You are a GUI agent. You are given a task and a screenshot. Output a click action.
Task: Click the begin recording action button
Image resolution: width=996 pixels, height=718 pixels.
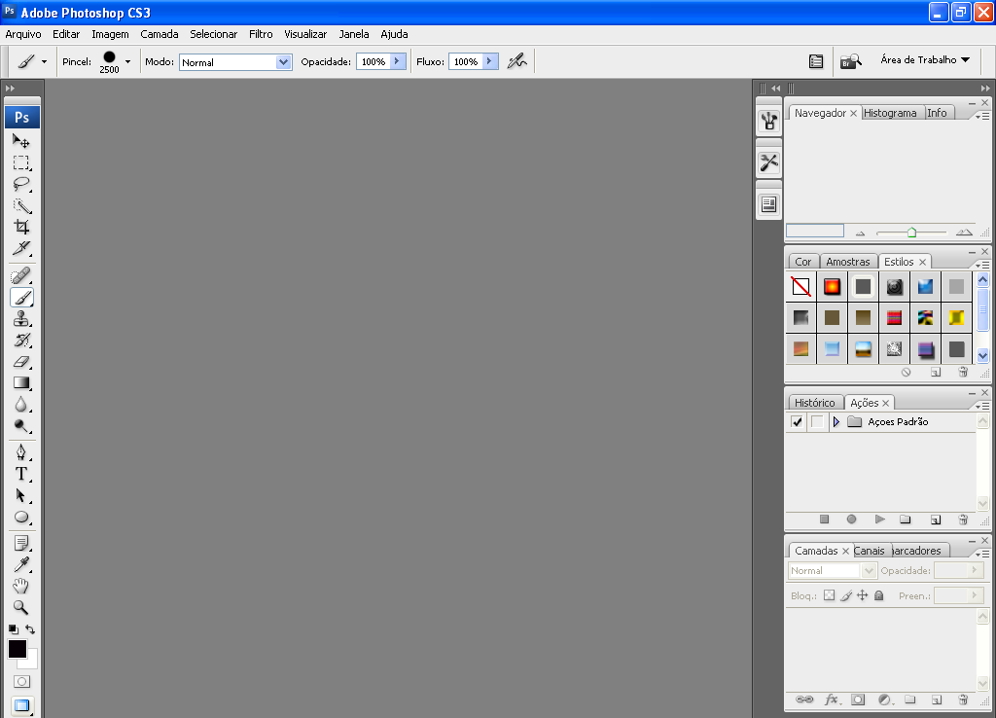[852, 520]
